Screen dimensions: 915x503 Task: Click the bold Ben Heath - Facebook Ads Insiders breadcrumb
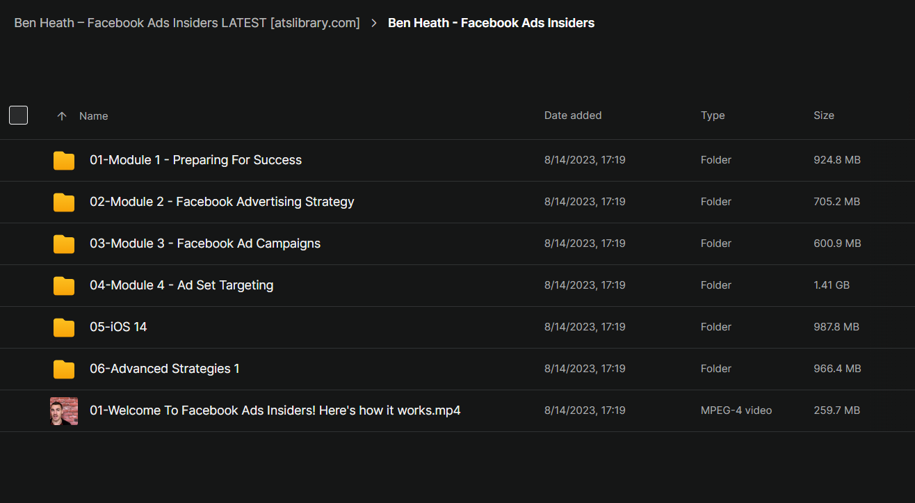(491, 23)
